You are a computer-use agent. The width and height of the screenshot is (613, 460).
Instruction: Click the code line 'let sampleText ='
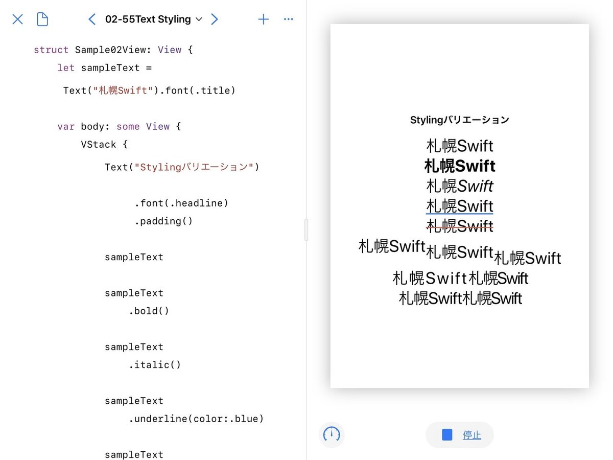point(105,67)
